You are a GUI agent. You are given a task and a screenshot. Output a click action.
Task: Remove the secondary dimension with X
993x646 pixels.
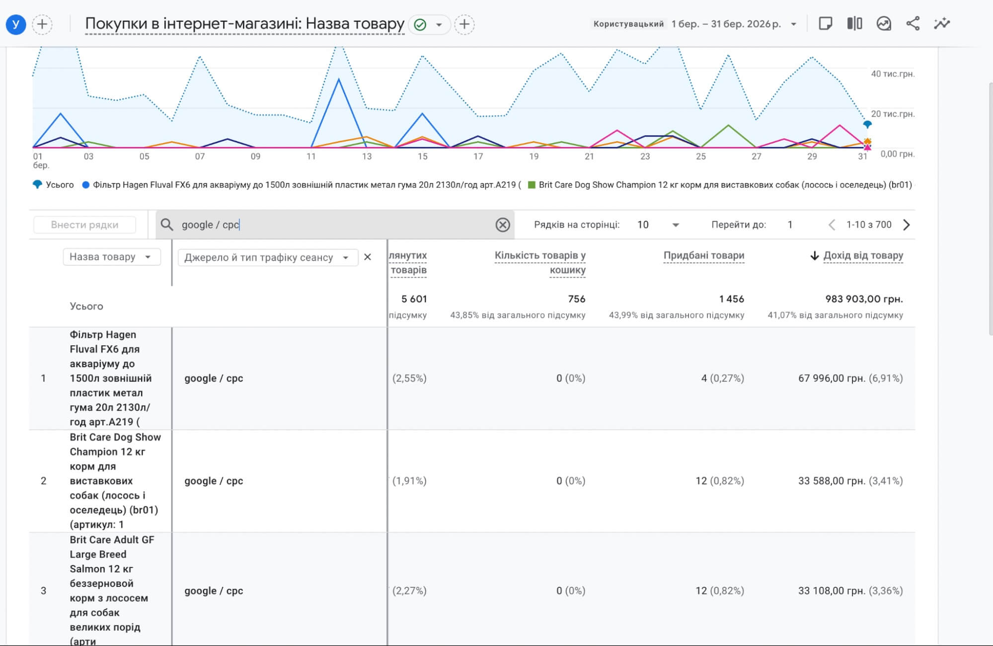[x=368, y=257]
